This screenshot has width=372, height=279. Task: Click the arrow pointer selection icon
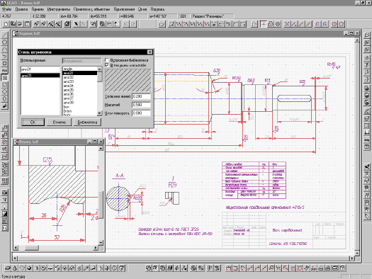click(76, 24)
